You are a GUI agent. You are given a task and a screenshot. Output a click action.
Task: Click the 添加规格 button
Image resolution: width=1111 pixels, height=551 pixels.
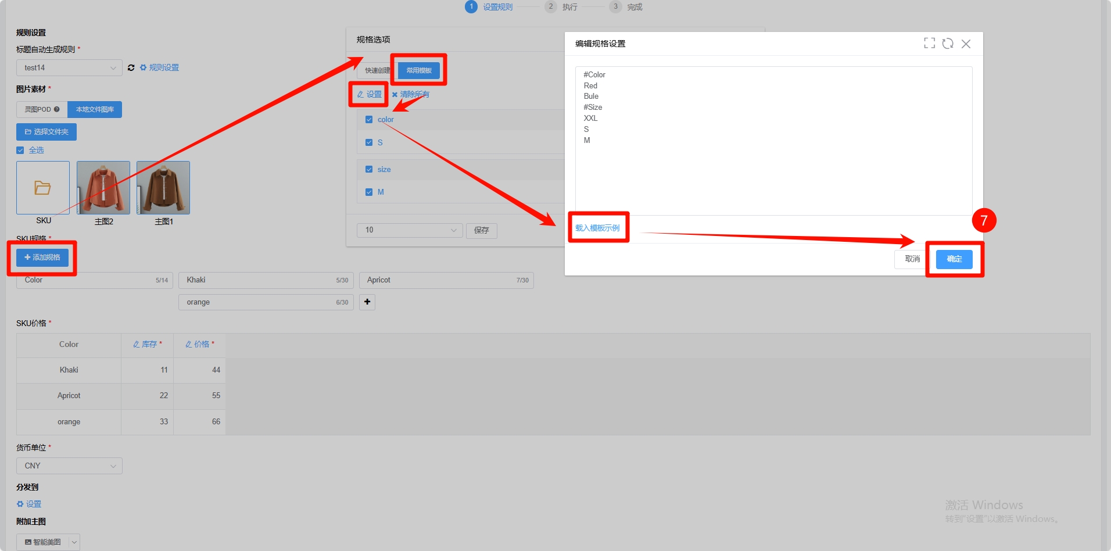[42, 257]
